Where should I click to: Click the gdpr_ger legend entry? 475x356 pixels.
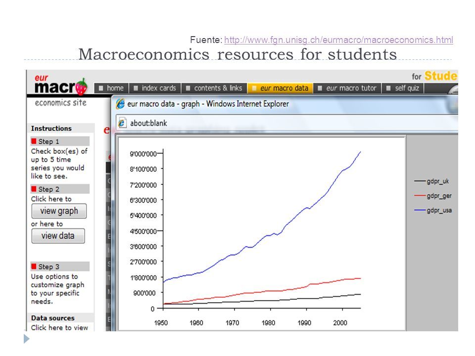click(x=432, y=196)
